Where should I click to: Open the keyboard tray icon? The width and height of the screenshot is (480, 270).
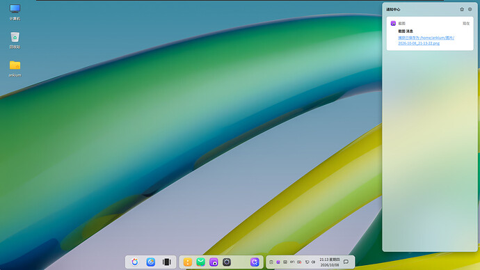(285, 262)
